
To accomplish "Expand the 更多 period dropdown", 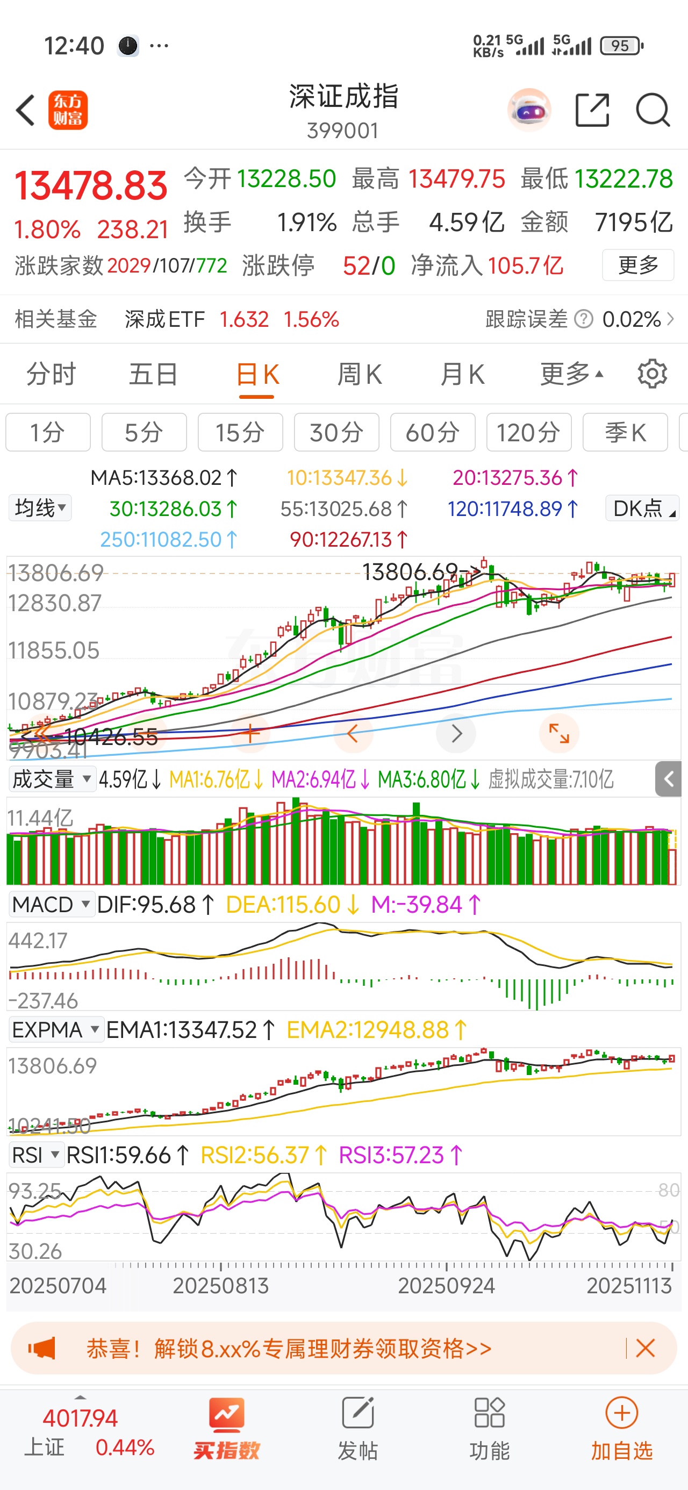I will [x=572, y=374].
